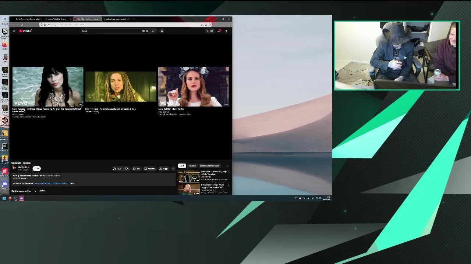Open the Mix 5 Tahti Aurinkokaupunki thumbnail
Viewport: 471px width, 264px height.
click(121, 87)
